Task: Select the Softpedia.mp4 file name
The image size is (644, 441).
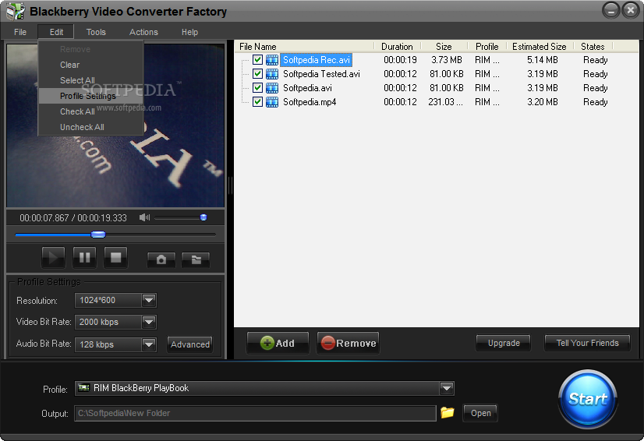Action: pos(310,102)
